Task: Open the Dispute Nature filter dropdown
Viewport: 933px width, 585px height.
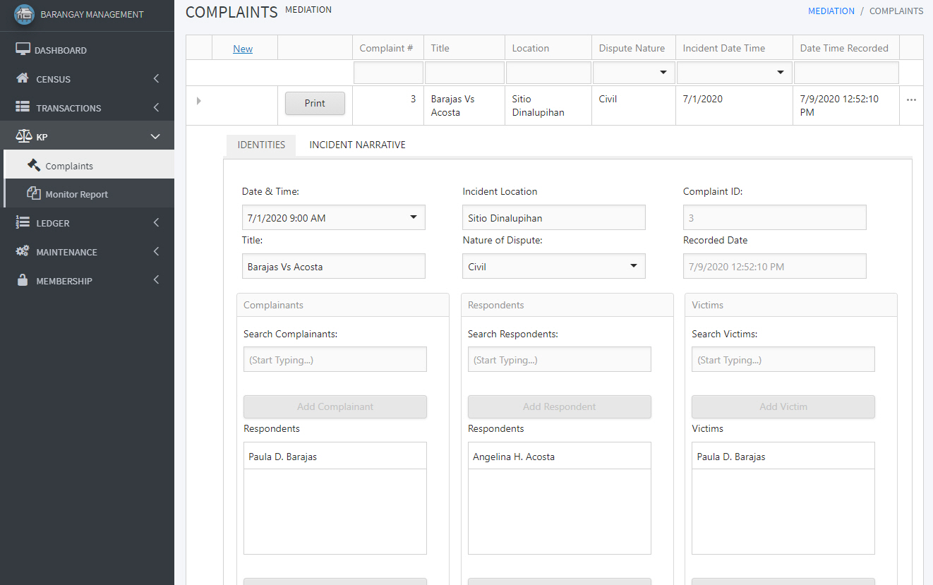Action: pos(663,73)
